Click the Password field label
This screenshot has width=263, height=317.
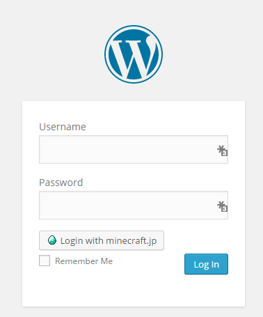pyautogui.click(x=61, y=183)
